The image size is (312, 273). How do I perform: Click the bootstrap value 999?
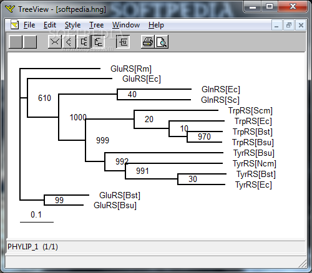tap(102, 140)
